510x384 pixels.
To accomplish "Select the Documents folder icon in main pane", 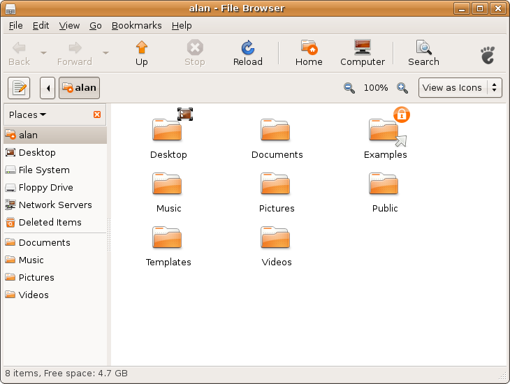I will [275, 130].
